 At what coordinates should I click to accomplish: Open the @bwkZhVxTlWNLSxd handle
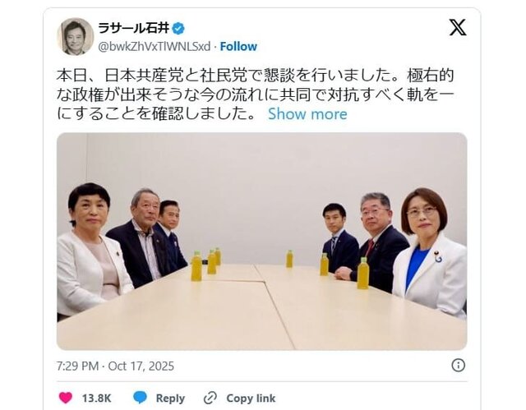(155, 46)
